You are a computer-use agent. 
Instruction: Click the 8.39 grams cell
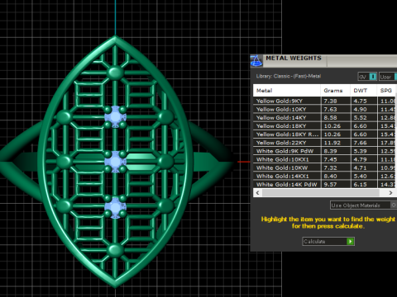pyautogui.click(x=336, y=151)
